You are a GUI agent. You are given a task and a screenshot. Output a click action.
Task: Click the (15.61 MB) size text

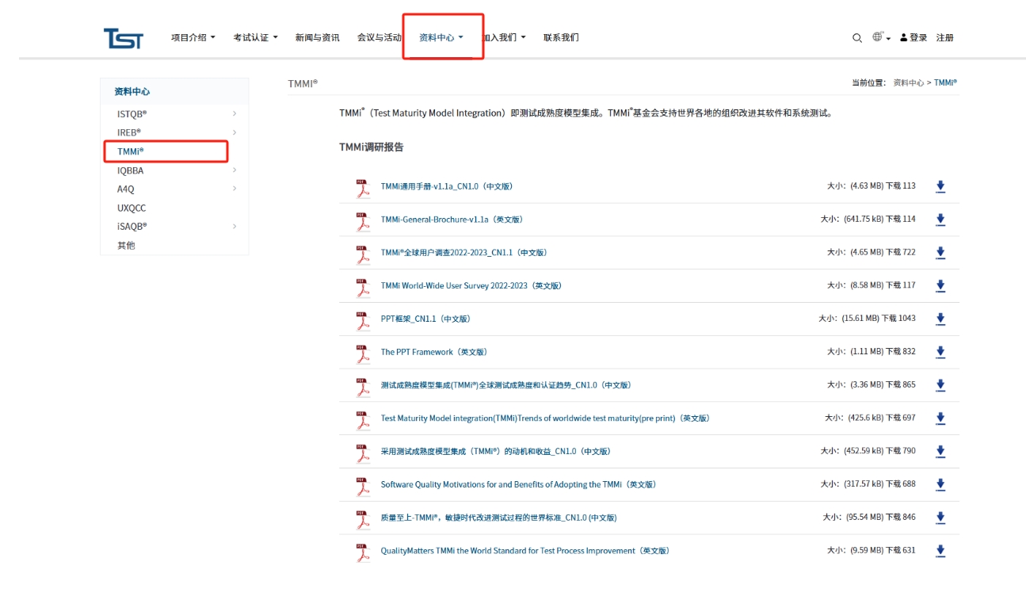pyautogui.click(x=860, y=319)
